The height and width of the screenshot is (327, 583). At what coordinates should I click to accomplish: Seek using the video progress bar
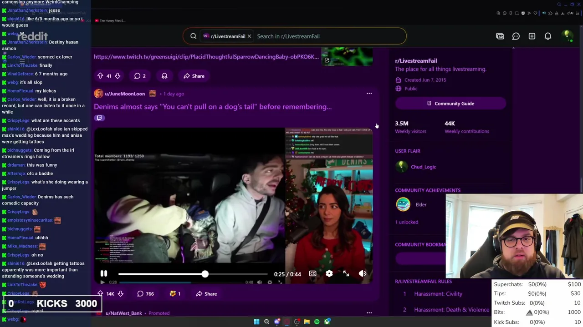tap(193, 274)
